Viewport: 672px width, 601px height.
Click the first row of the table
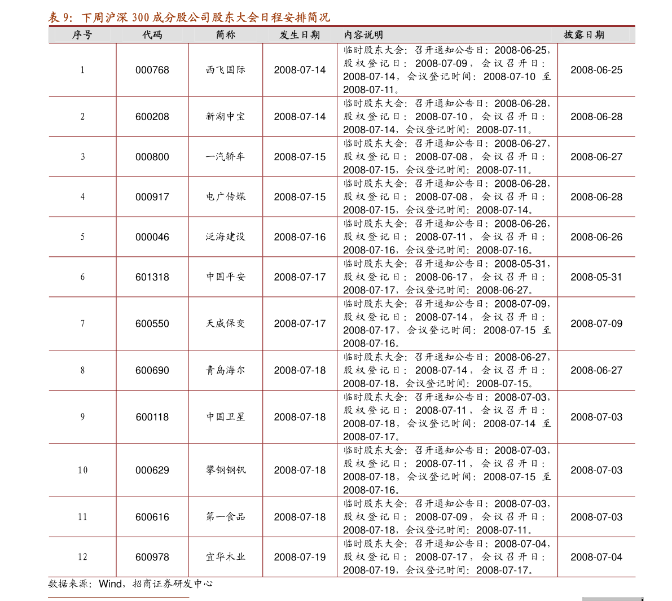tap(339, 69)
